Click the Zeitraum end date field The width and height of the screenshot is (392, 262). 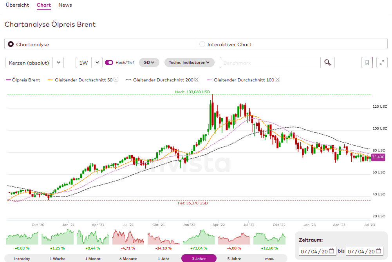[365, 251]
